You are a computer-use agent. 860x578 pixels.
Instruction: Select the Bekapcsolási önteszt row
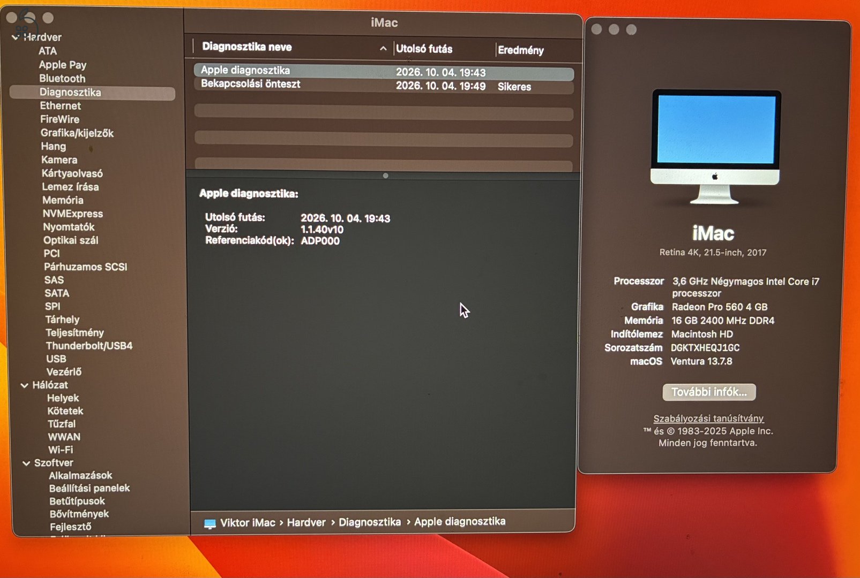tap(384, 86)
